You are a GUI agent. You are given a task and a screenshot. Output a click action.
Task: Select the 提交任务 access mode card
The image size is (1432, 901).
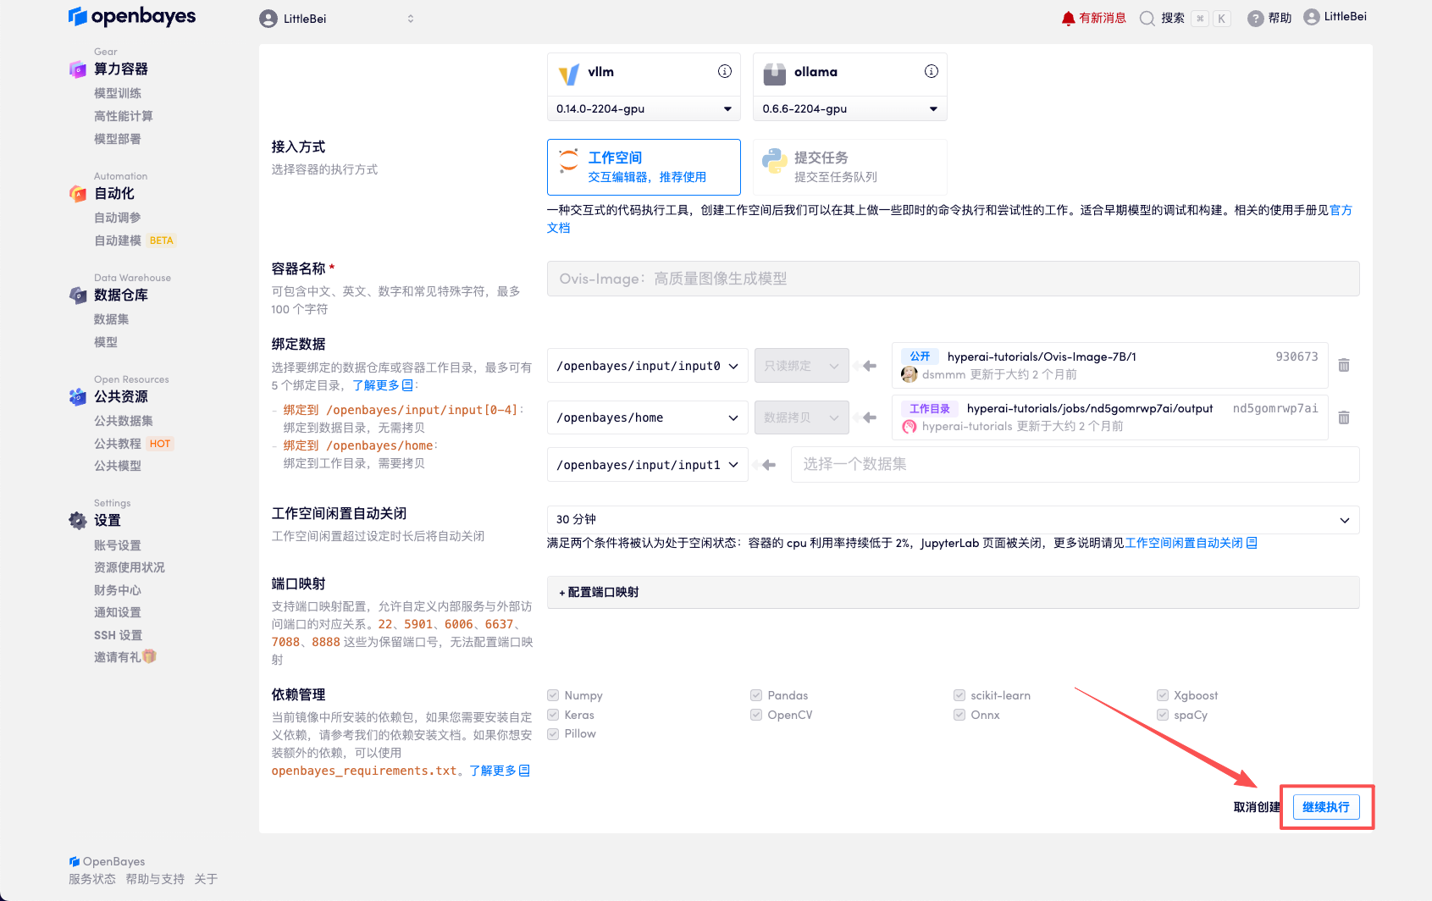click(849, 167)
